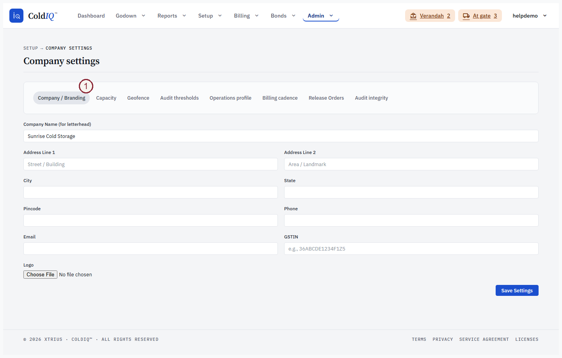Image resolution: width=562 pixels, height=358 pixels.
Task: Click the 'Company settings' heading
Action: click(x=61, y=61)
